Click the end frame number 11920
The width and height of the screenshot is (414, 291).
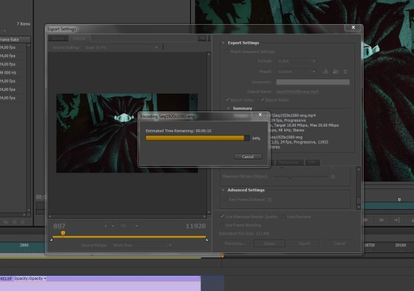tap(195, 226)
